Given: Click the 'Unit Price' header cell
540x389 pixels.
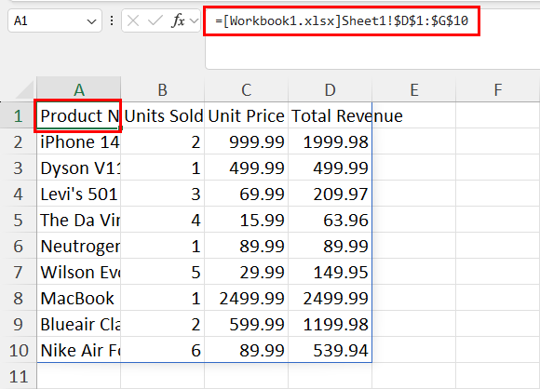Looking at the screenshot, I should click(246, 115).
